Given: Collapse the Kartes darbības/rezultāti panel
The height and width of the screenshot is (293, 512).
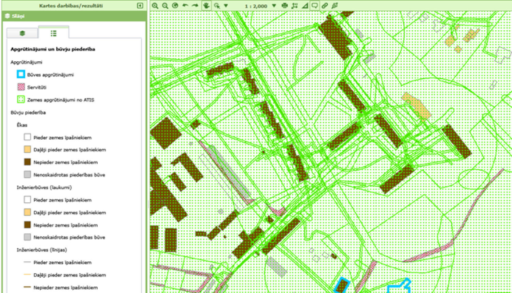Looking at the screenshot, I should click(x=140, y=5).
